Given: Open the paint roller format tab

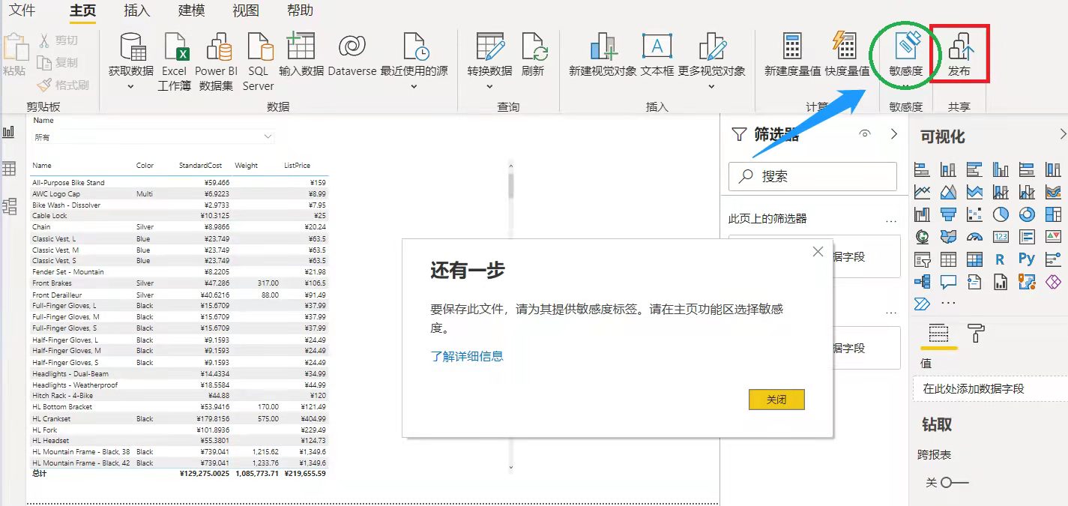Looking at the screenshot, I should (977, 333).
